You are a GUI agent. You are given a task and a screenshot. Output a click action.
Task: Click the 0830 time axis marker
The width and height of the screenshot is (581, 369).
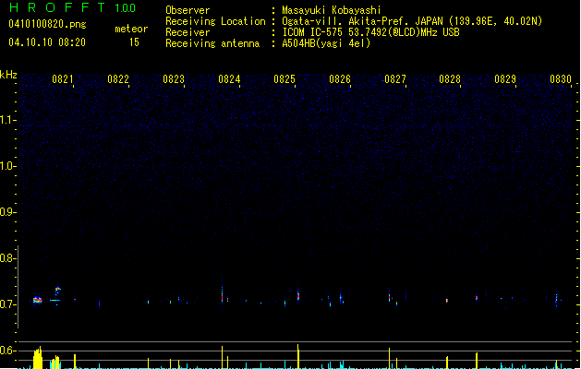coord(561,79)
